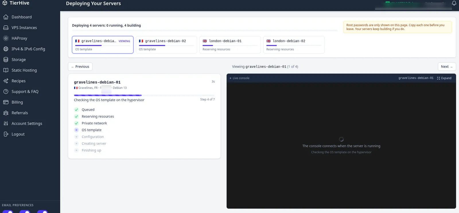Click the Referrals people icon
Image resolution: width=459 pixels, height=213 pixels.
tap(6, 113)
